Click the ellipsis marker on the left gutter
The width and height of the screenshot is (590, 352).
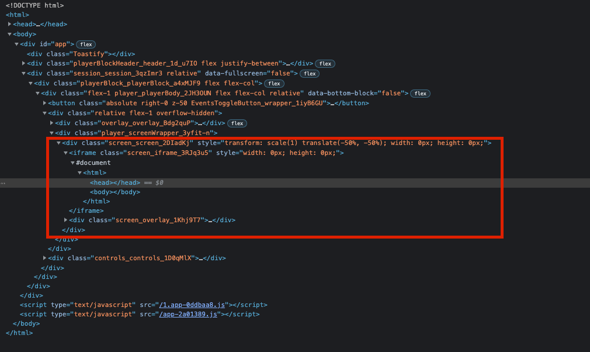pos(4,182)
